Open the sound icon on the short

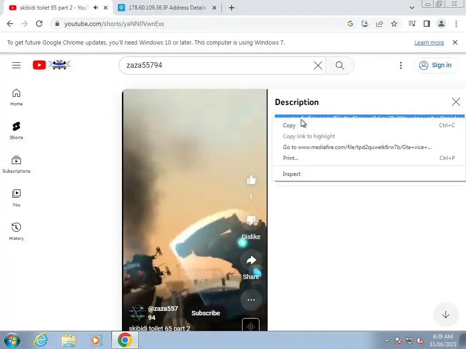click(x=251, y=325)
